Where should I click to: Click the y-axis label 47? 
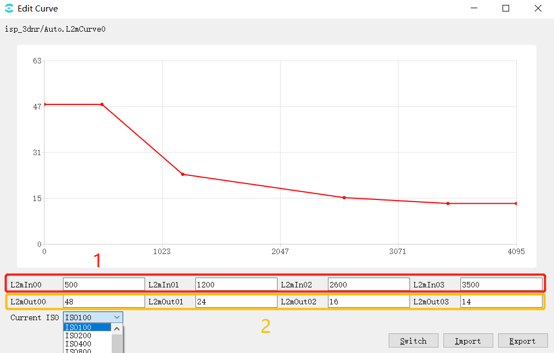pos(37,107)
